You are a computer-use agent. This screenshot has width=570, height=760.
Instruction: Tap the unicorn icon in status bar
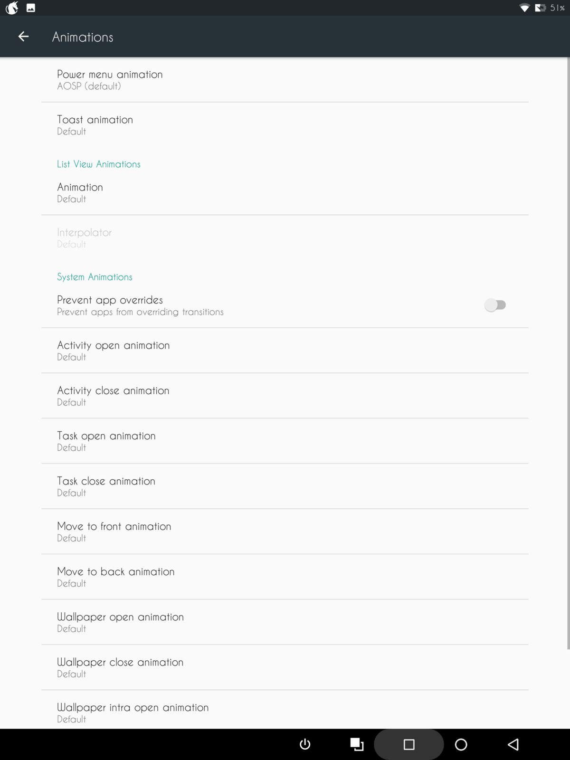click(x=12, y=8)
